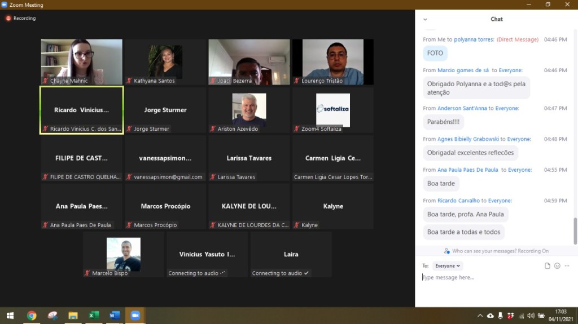
Task: Select Lourenço Tristão's video tile
Action: tap(332, 61)
